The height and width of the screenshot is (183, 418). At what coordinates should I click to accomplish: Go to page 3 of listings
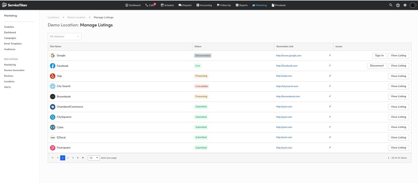coord(73,158)
